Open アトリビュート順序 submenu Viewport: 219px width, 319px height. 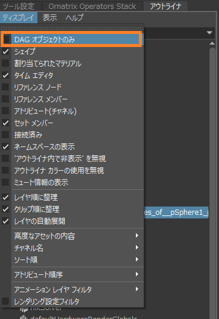(x=78, y=274)
